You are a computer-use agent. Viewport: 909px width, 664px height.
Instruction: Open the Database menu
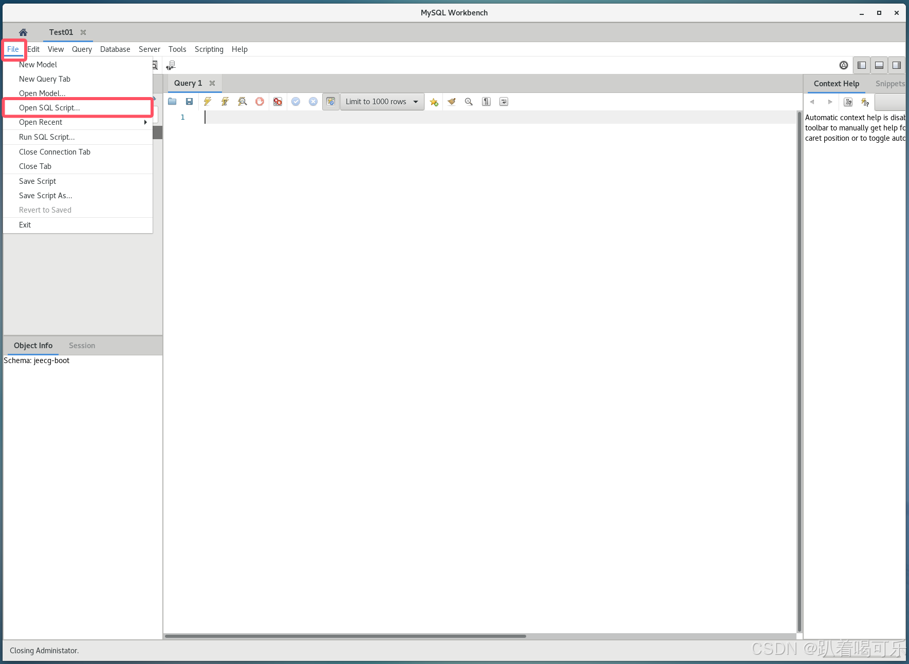click(x=115, y=49)
